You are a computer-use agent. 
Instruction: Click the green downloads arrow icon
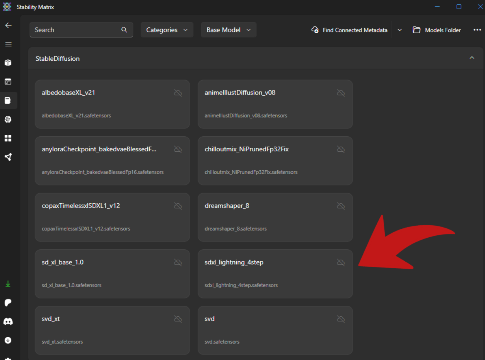(x=8, y=284)
